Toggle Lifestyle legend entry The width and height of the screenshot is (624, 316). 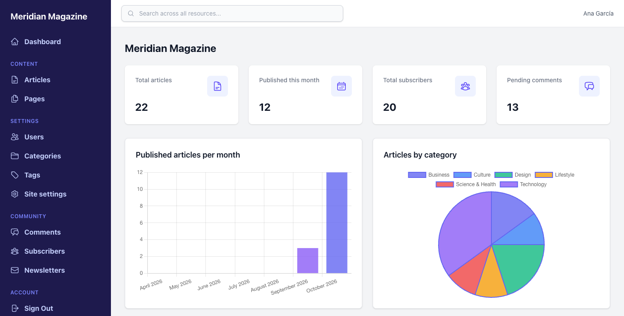tap(555, 175)
